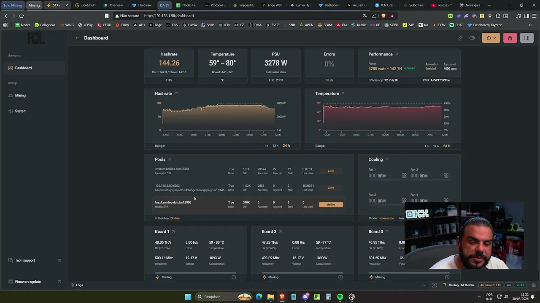This screenshot has height=303, width=540.
Task: Open the Performance card arrow link
Action: click(x=397, y=54)
